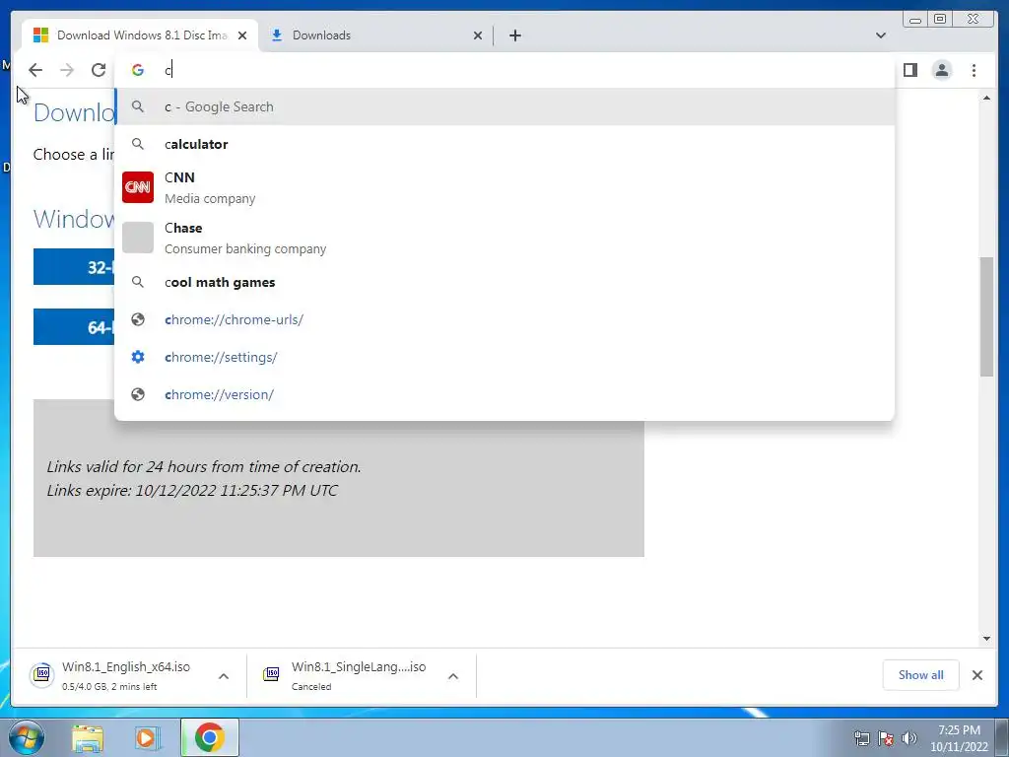Open a new tab with plus icon
The height and width of the screenshot is (757, 1009).
point(514,35)
